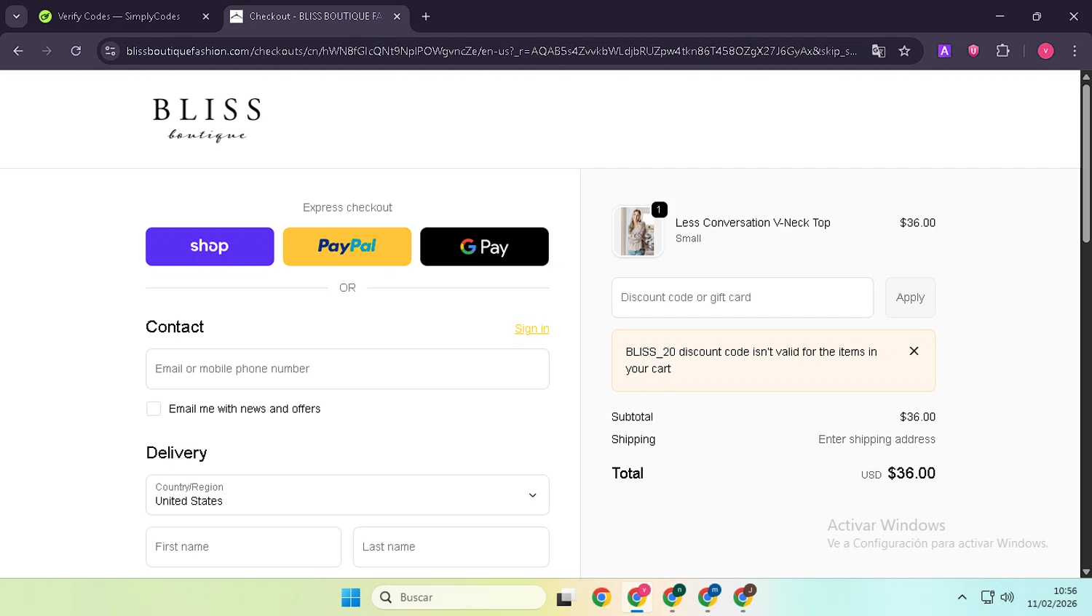Reload the checkout page
Image resolution: width=1092 pixels, height=616 pixels.
[76, 51]
